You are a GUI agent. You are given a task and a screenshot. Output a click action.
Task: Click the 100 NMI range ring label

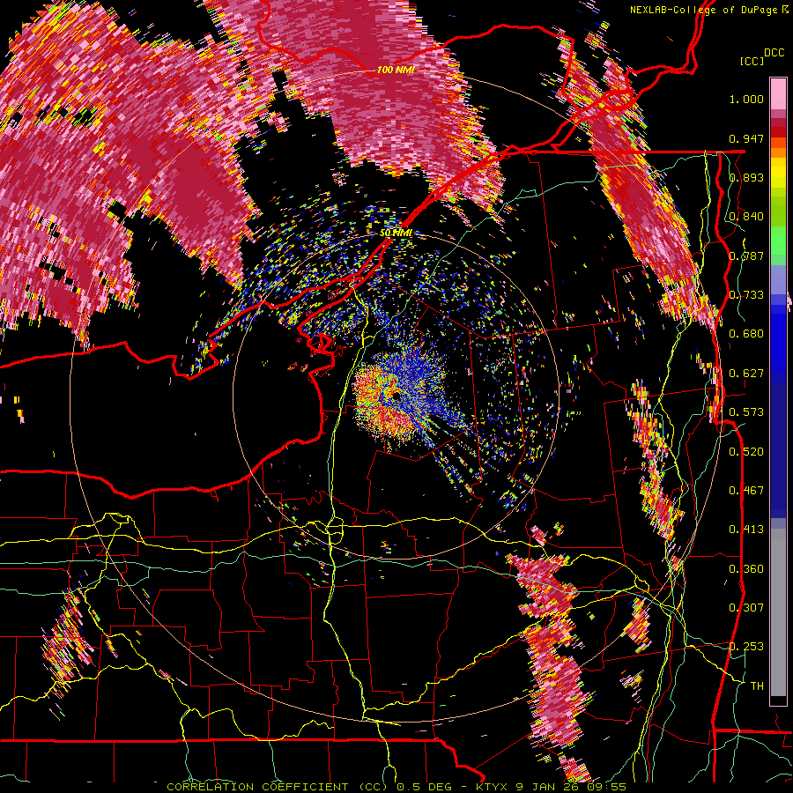coord(396,70)
